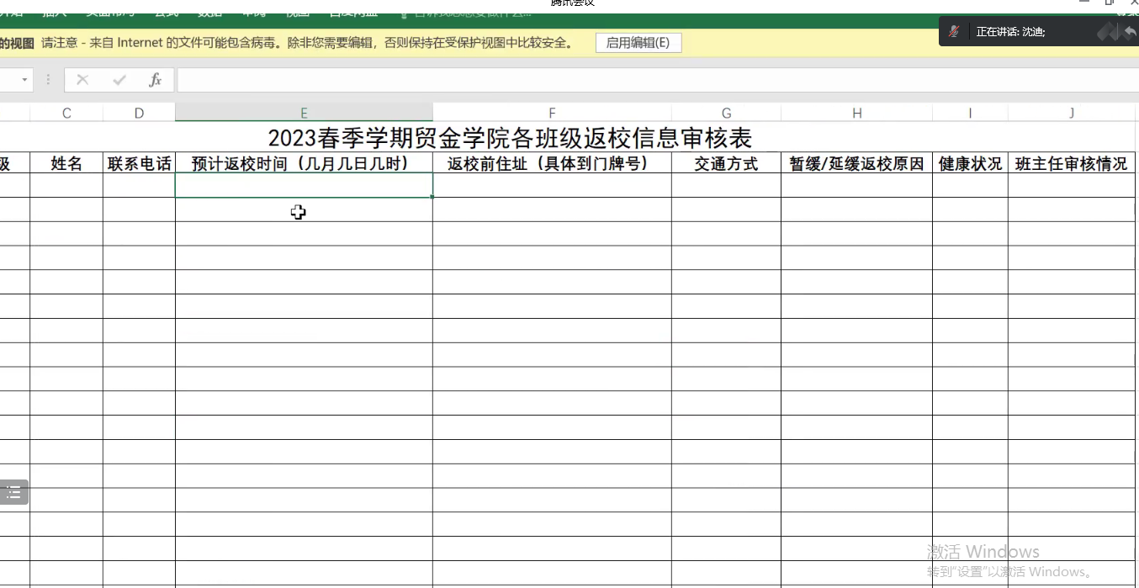Select column H header
Viewport: 1139px width, 588px height.
(856, 113)
